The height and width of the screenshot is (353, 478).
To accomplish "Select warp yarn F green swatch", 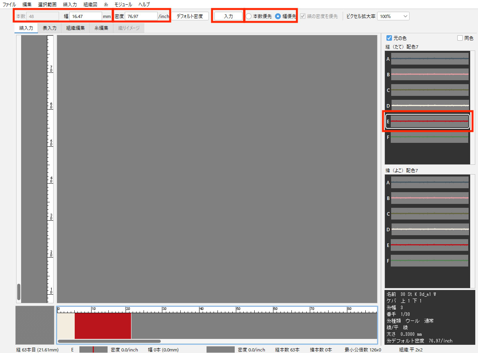I will [429, 137].
